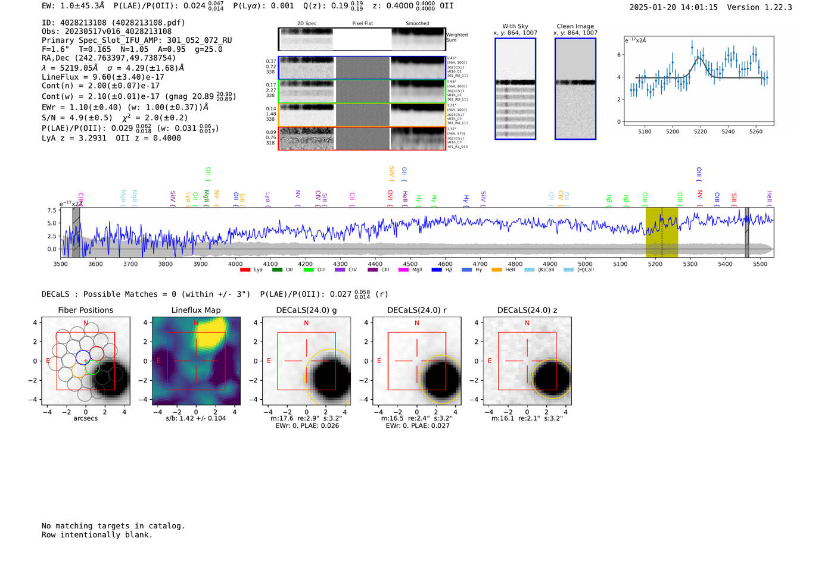Select the blue-bordered fiber 2D spectrum row

point(362,68)
